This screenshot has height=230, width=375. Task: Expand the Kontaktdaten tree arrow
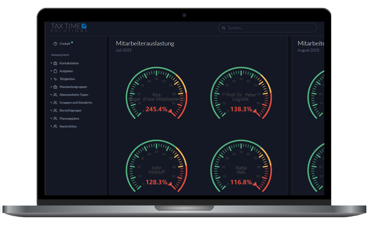pos(51,63)
